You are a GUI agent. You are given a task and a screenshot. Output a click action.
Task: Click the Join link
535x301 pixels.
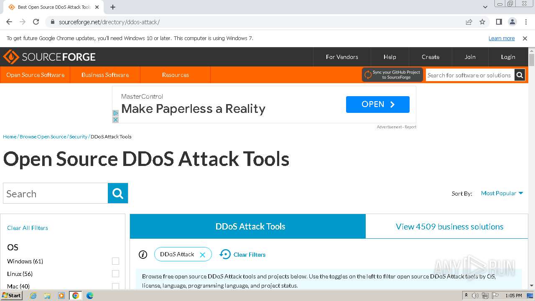[470, 57]
